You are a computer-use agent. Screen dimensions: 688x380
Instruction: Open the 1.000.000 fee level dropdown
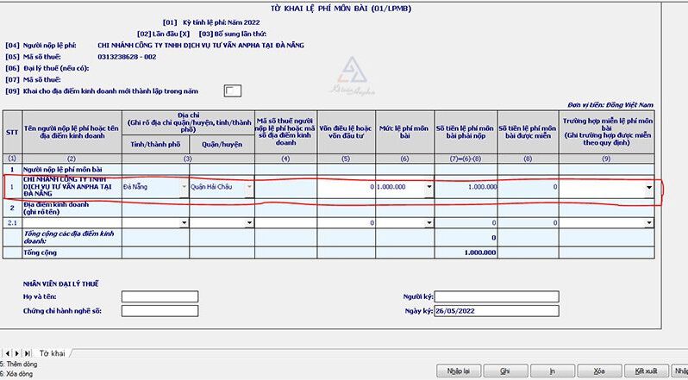coord(428,186)
